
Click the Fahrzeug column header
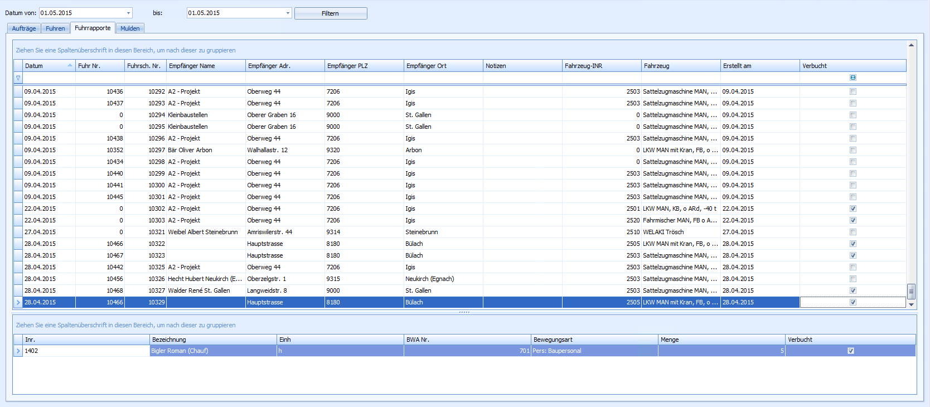click(x=681, y=66)
